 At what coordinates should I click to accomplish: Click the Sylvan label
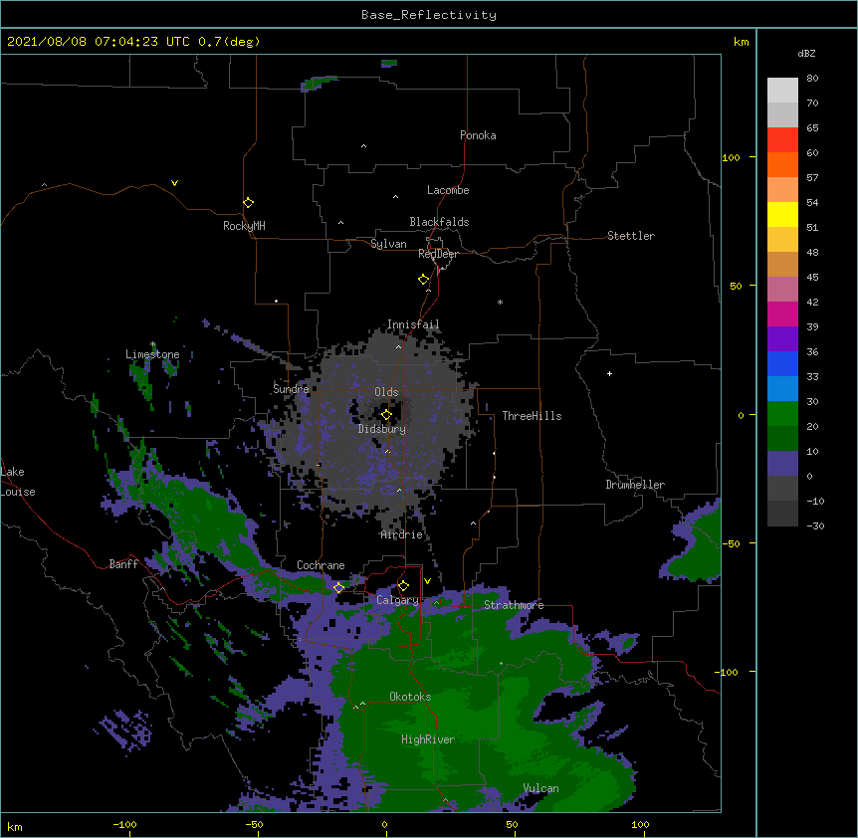pyautogui.click(x=388, y=244)
